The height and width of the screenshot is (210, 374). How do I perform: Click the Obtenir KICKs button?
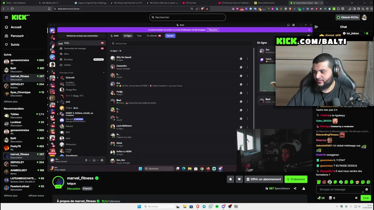click(x=348, y=17)
